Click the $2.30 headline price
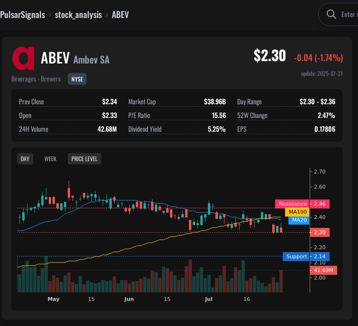This screenshot has width=358, height=326. click(x=269, y=55)
